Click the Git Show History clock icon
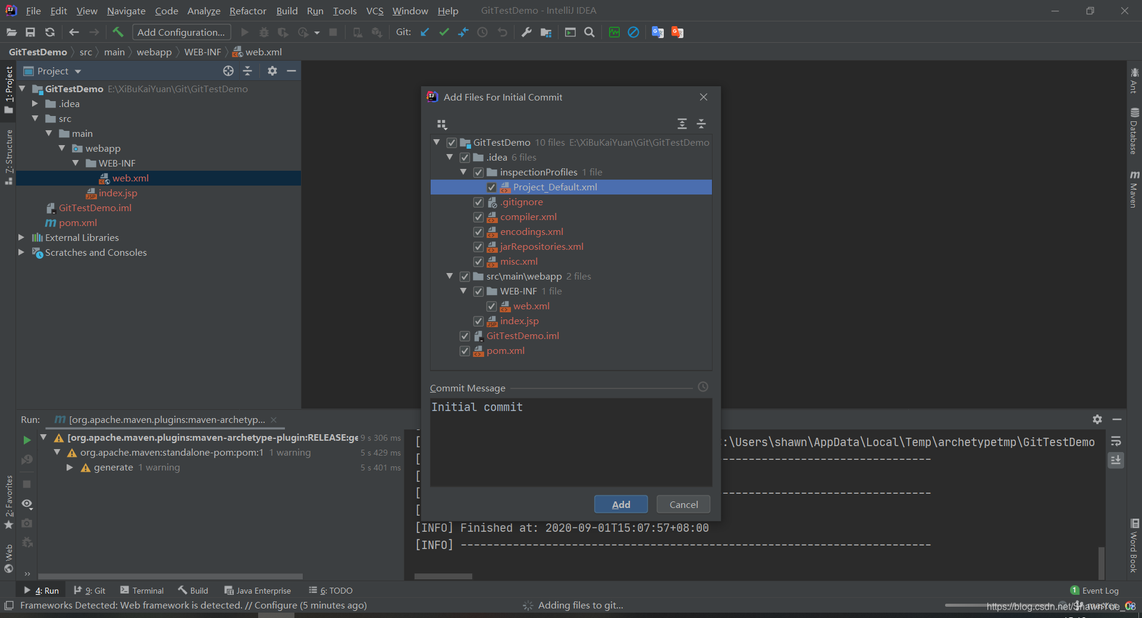This screenshot has height=618, width=1142. (482, 32)
